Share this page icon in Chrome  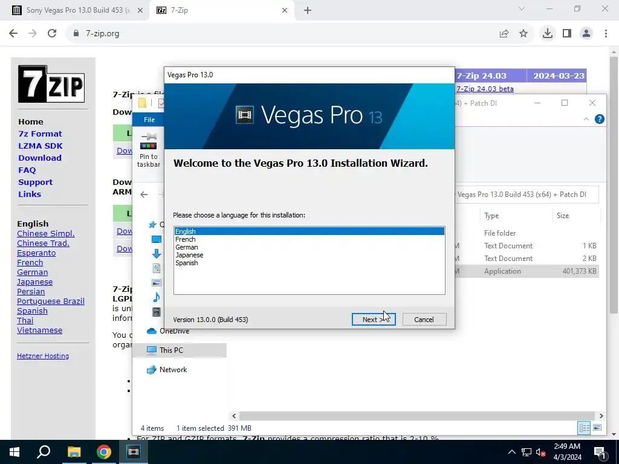coord(504,34)
